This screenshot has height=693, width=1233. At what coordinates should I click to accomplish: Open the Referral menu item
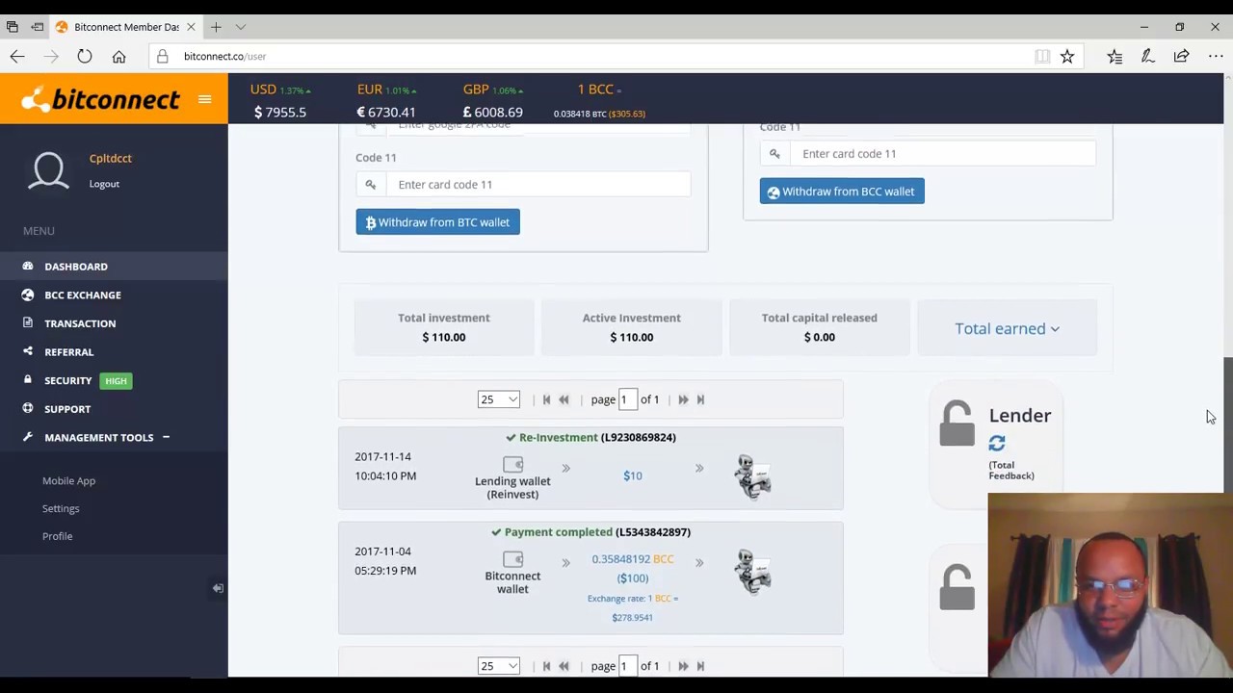[68, 352]
